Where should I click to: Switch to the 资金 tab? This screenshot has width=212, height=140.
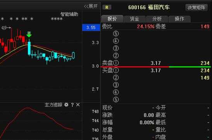click(x=134, y=19)
